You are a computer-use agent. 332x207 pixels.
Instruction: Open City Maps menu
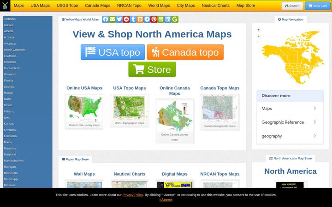point(186,6)
